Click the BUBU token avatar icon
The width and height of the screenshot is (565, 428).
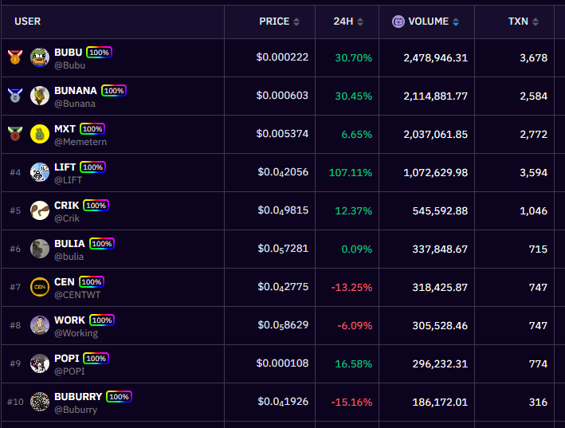tap(40, 57)
